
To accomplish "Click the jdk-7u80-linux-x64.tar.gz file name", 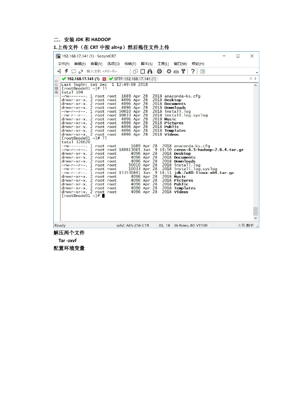I will (x=204, y=173).
